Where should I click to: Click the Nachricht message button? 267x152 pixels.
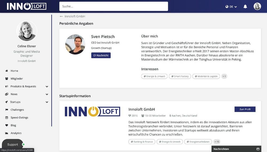[101, 55]
